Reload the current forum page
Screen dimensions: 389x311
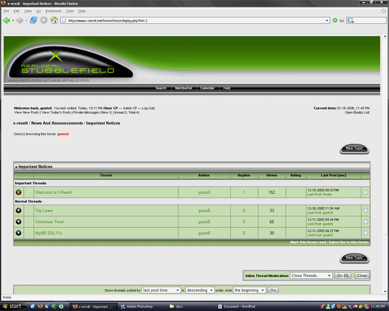pyautogui.click(x=33, y=20)
